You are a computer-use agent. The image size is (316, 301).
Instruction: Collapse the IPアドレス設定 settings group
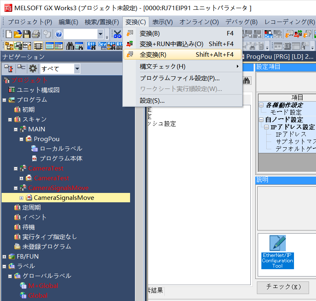pos(266,127)
